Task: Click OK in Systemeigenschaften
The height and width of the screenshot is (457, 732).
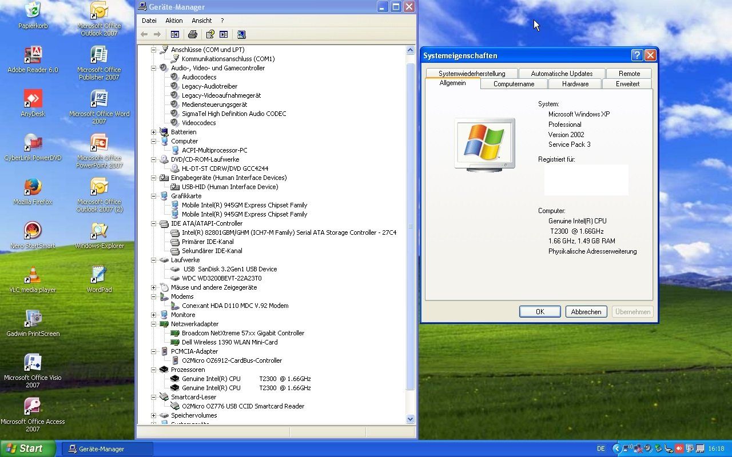Action: [540, 312]
